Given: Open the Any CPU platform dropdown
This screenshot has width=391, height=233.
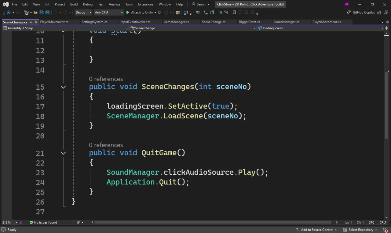Looking at the screenshot, I should (x=108, y=13).
